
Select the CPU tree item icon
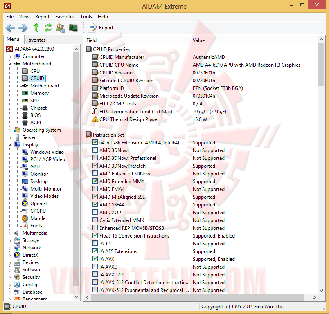click(25, 71)
